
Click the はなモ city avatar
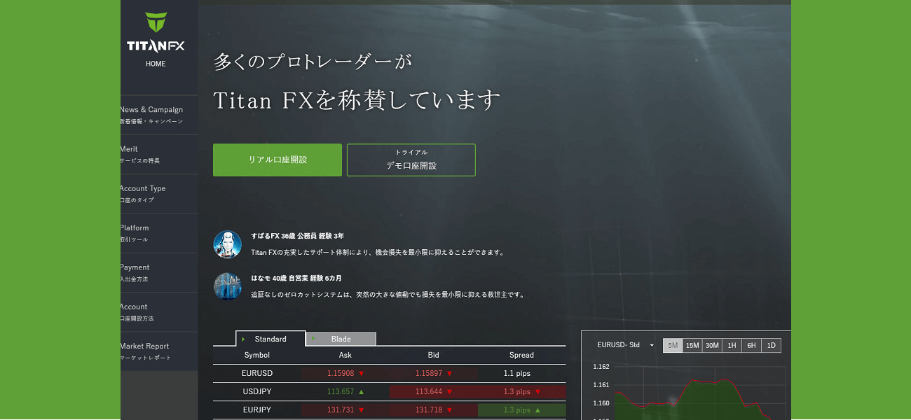[227, 286]
